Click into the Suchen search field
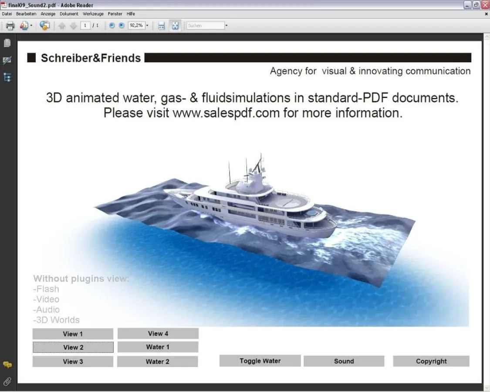 click(205, 26)
